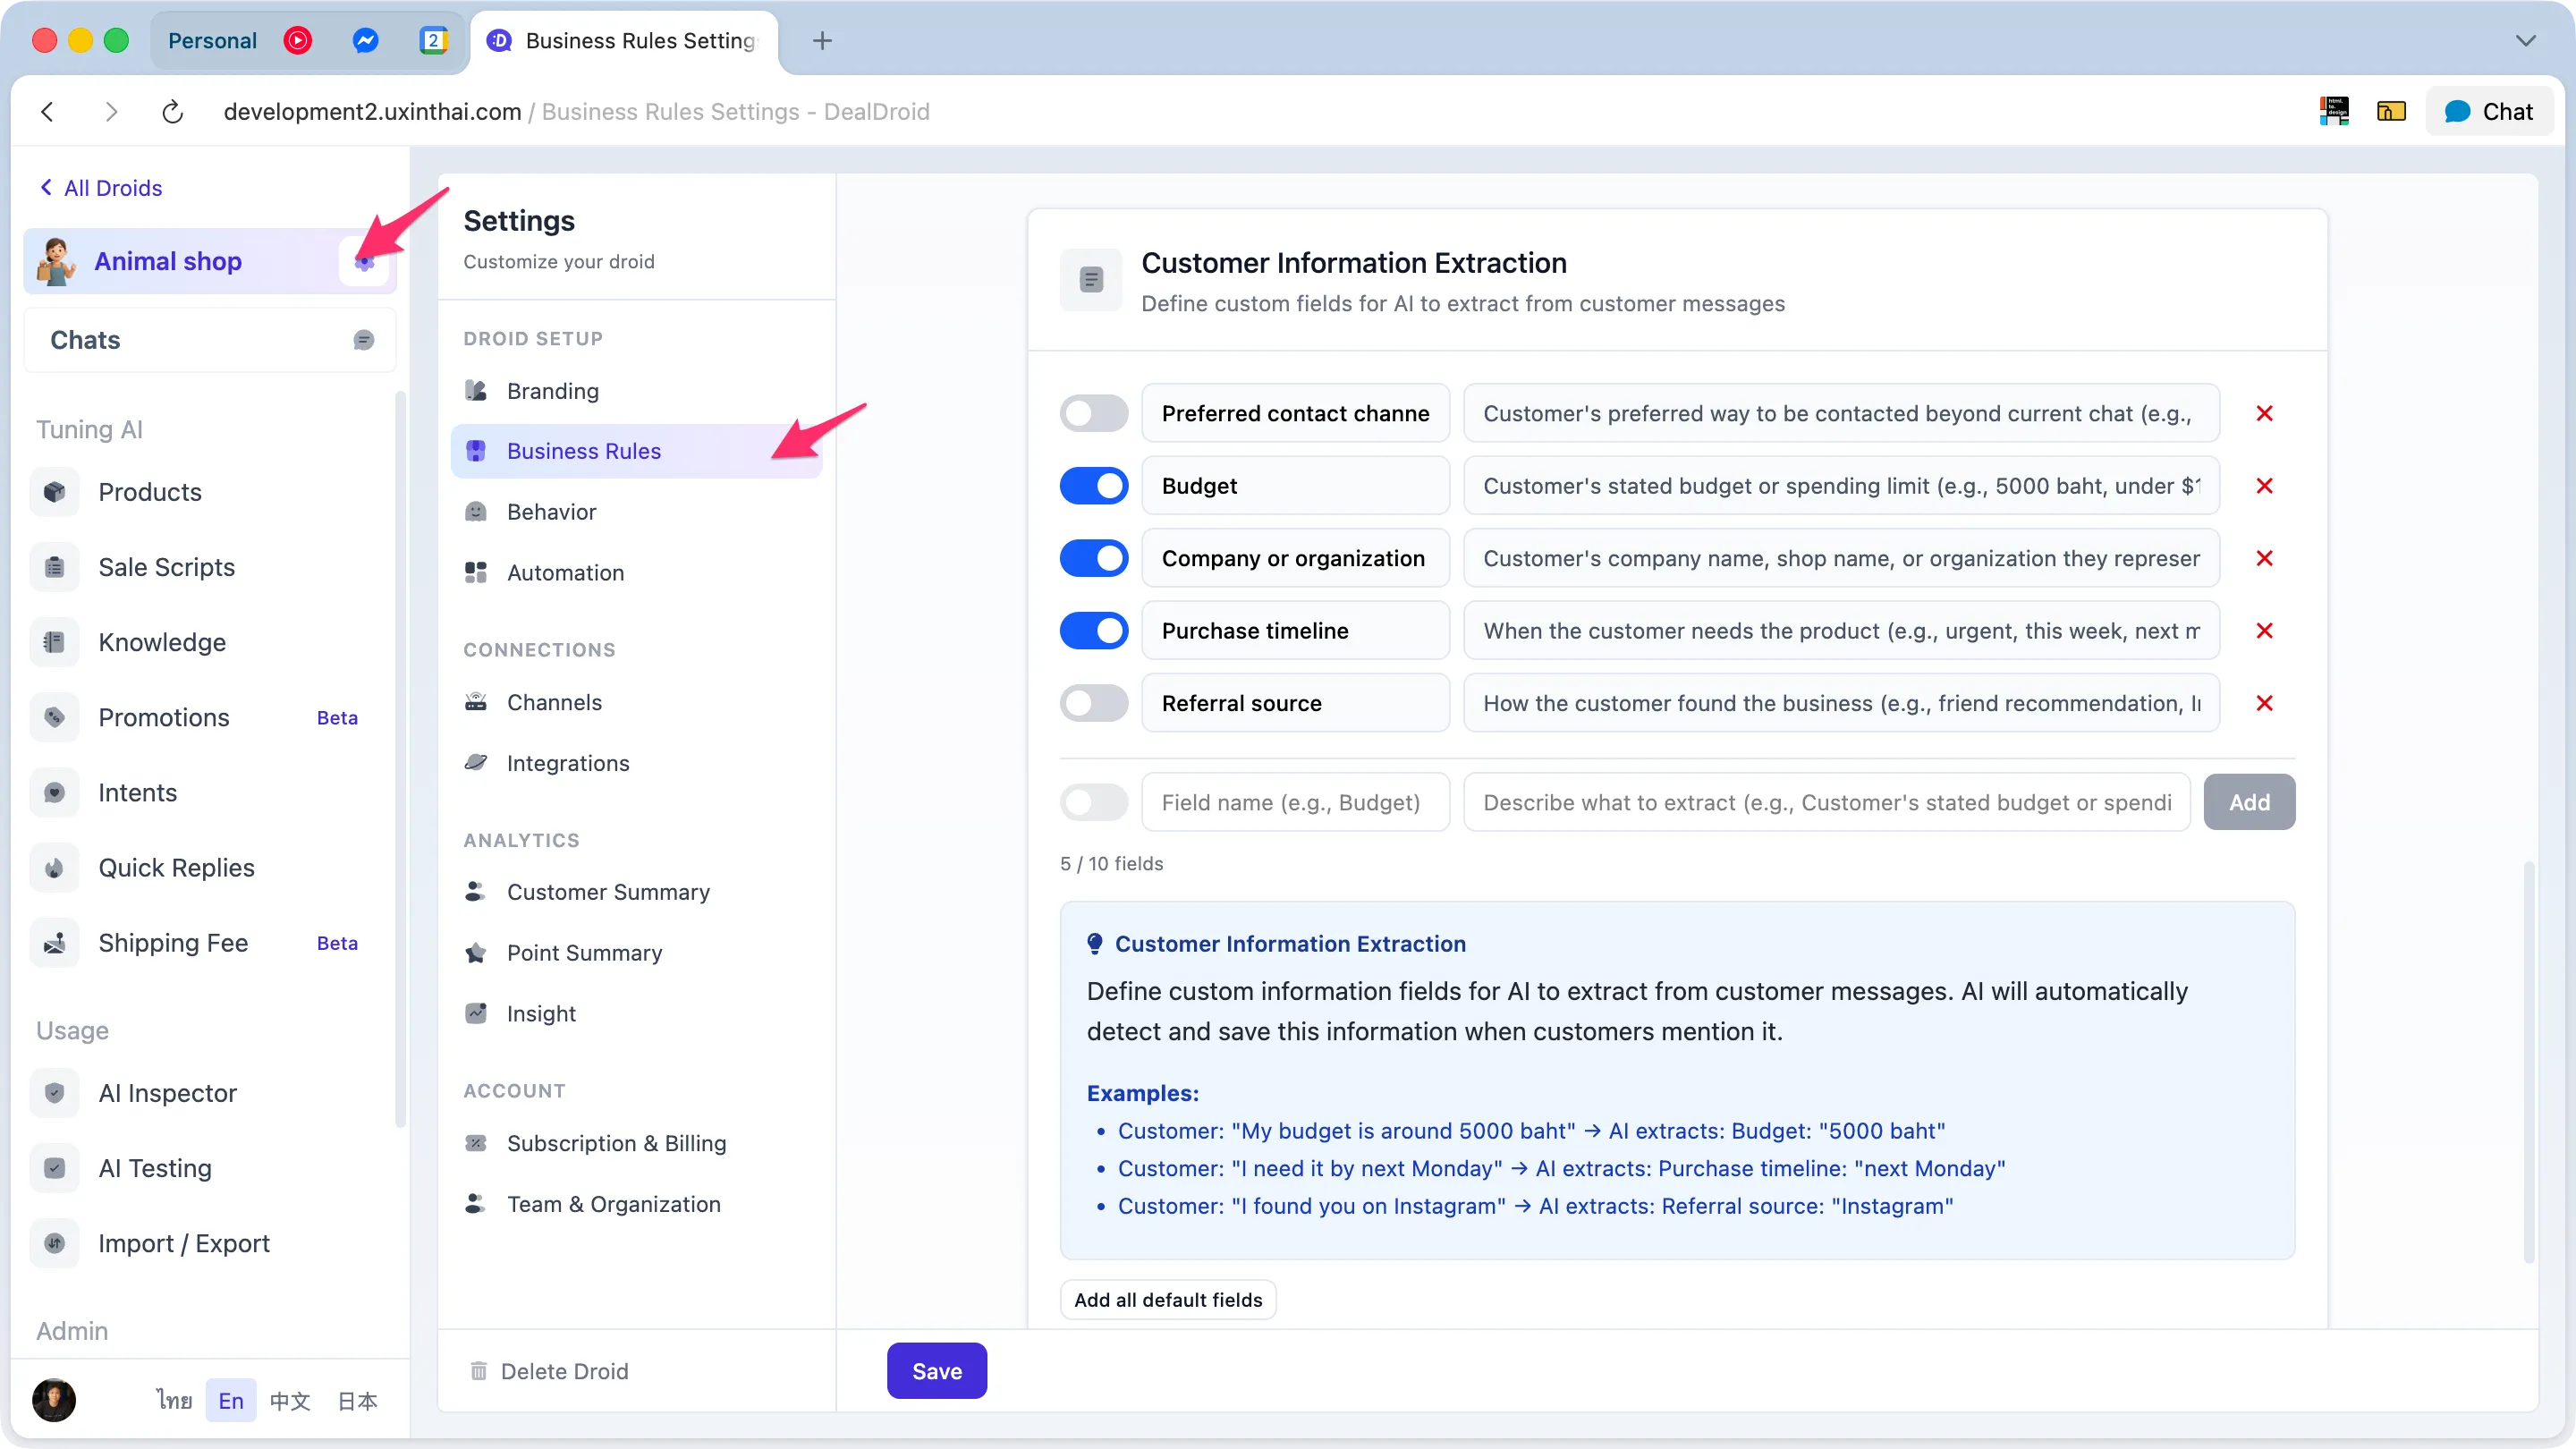View the Customer Summary analytics
Viewport: 2576px width, 1449px height.
click(608, 892)
